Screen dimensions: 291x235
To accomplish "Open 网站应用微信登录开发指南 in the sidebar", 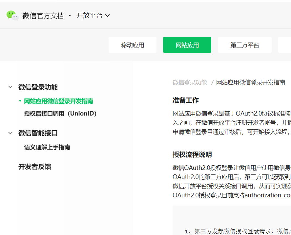I will (58, 101).
